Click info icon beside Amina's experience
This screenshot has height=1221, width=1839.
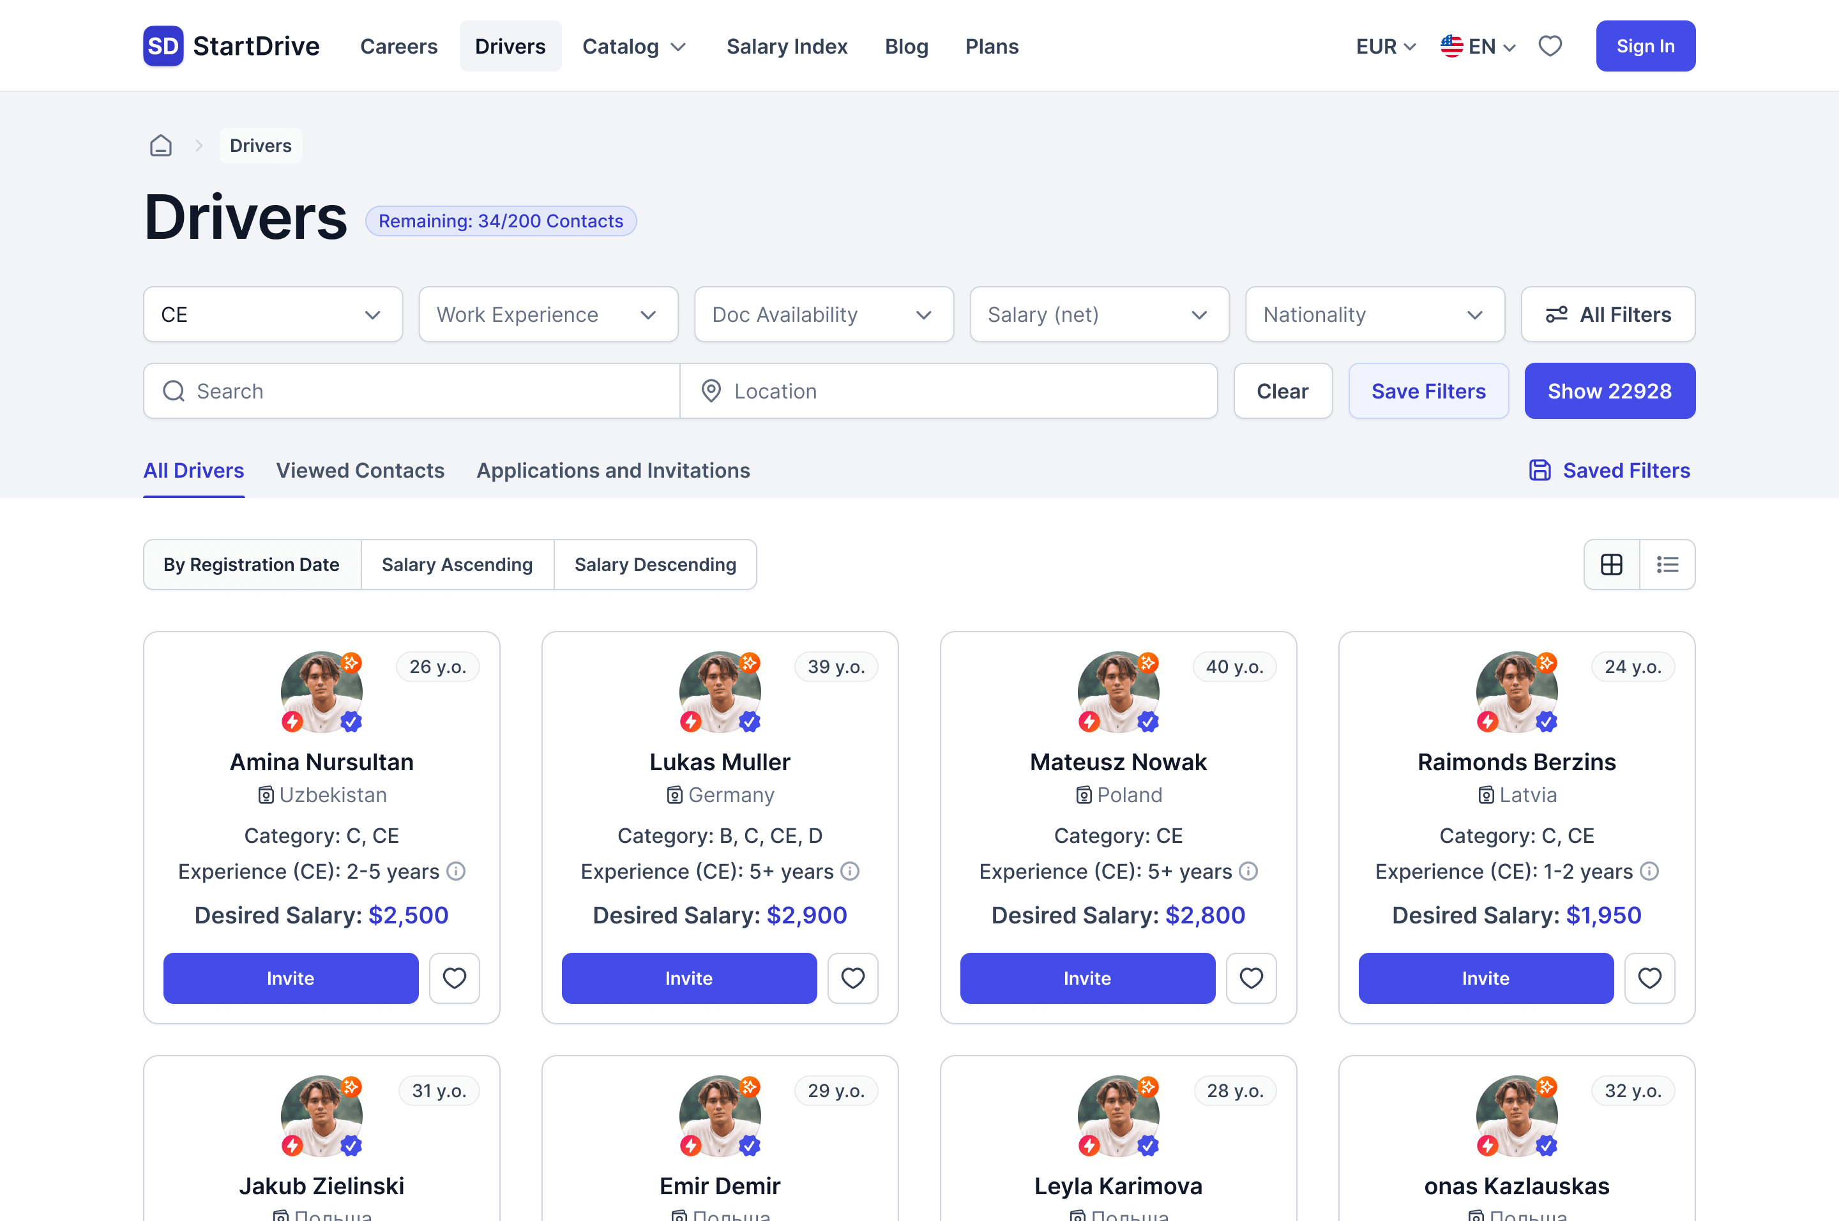pos(457,871)
